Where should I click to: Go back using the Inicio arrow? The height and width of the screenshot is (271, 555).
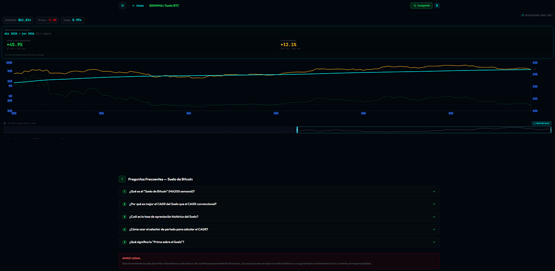click(138, 6)
